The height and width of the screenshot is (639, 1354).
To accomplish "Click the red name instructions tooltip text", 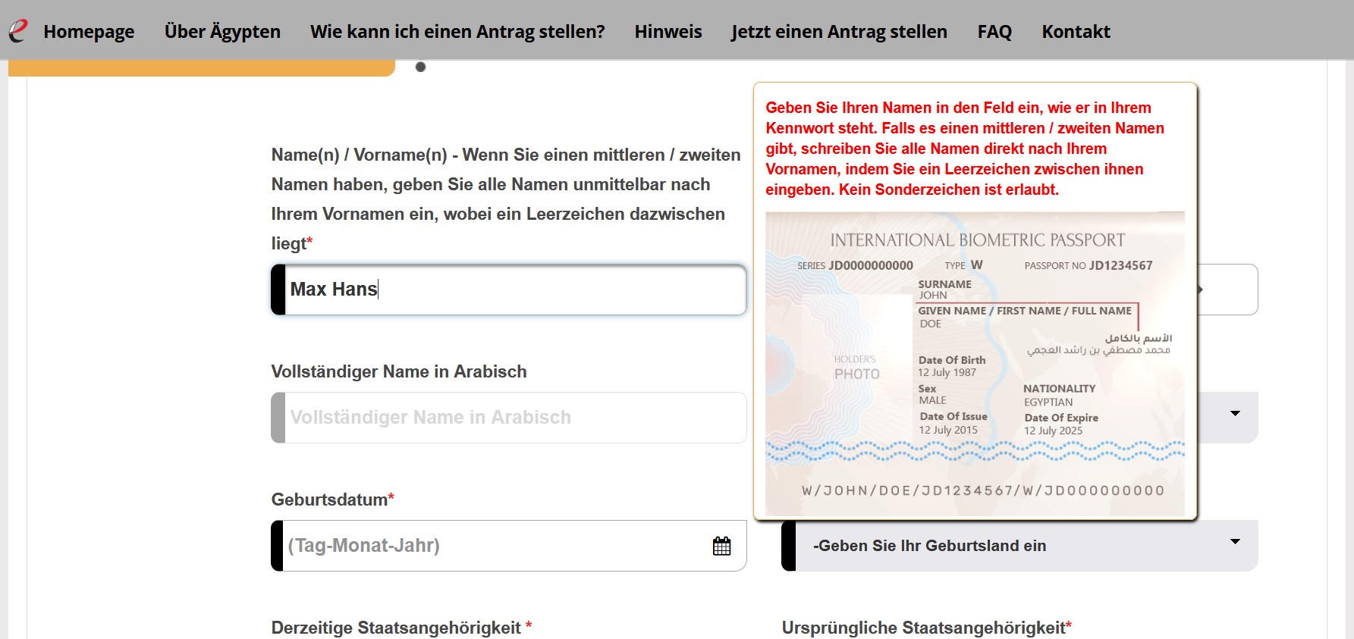I will pyautogui.click(x=963, y=149).
